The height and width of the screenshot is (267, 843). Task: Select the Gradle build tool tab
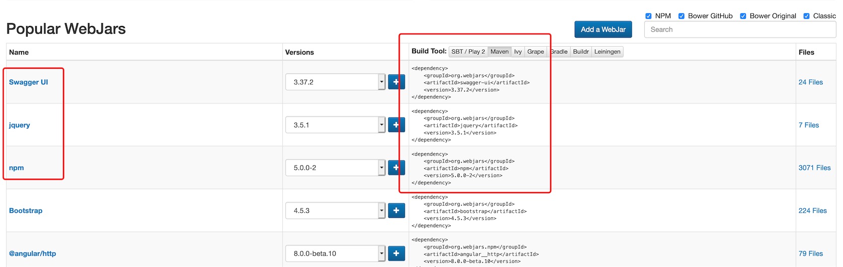559,52
